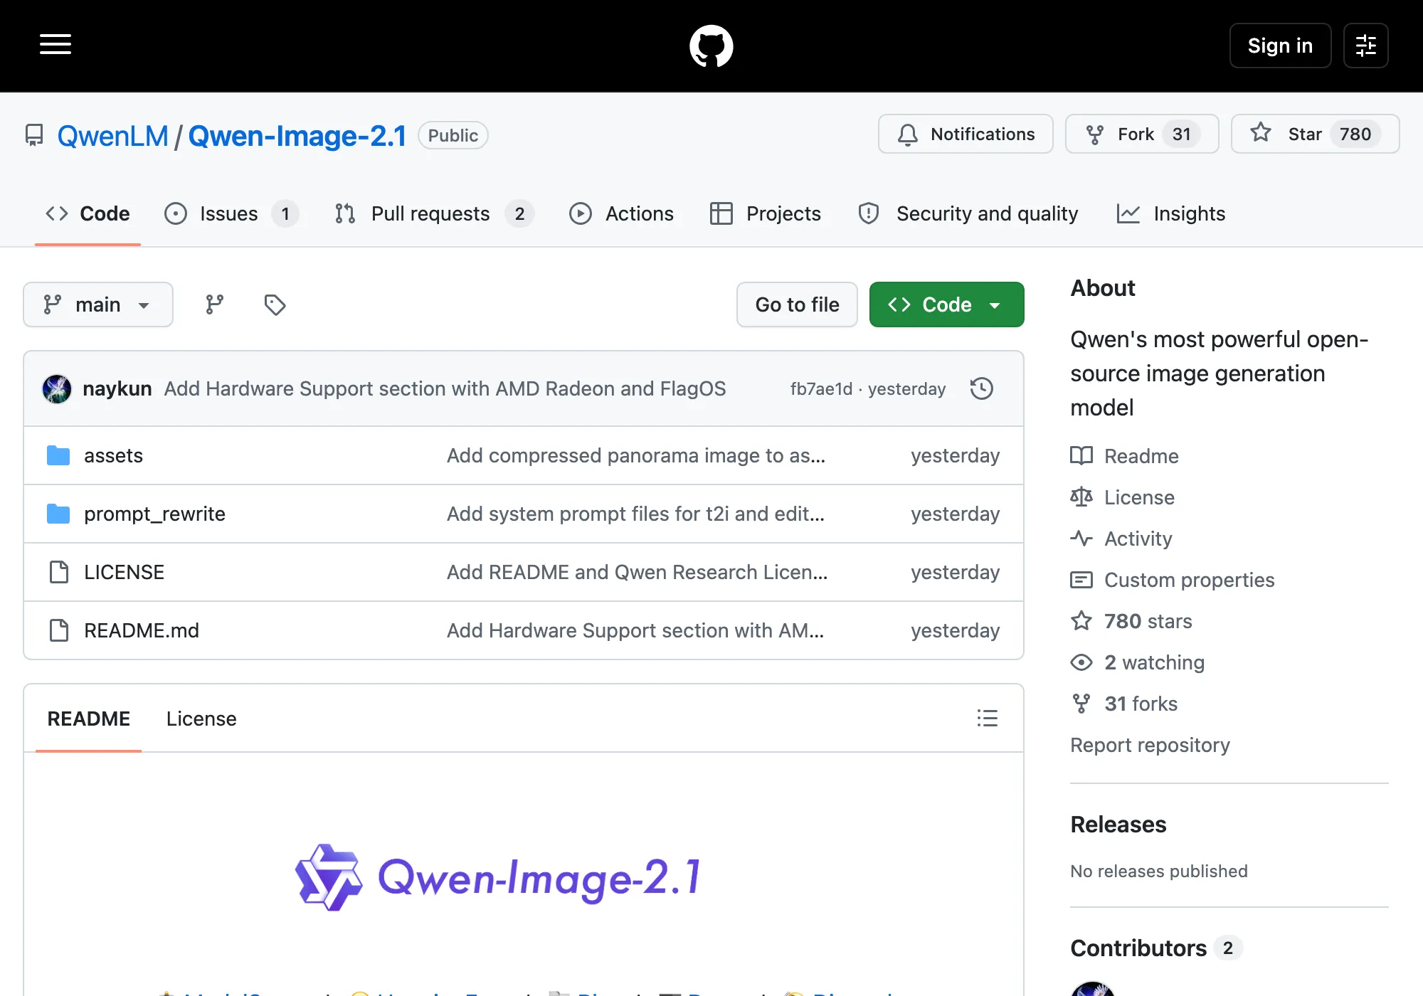Screen dimensions: 1423x996
Task: Open commit hash fb7ae1d
Action: (821, 388)
